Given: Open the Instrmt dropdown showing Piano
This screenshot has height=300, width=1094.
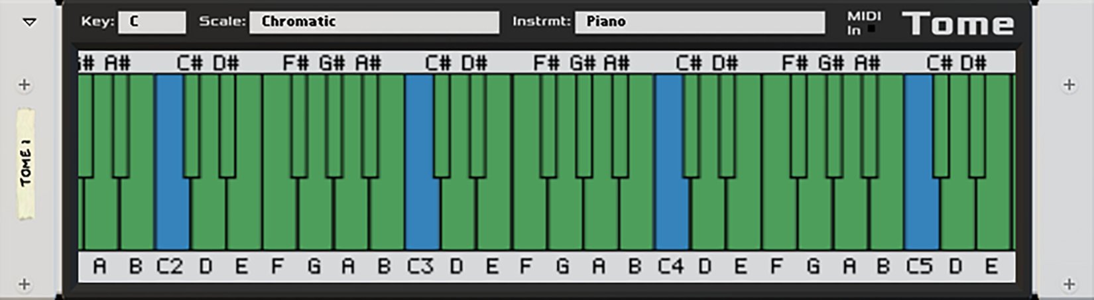Looking at the screenshot, I should point(699,22).
